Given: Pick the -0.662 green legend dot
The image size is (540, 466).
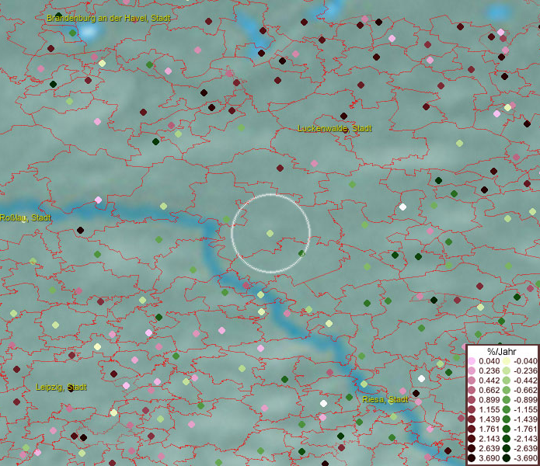Looking at the screenshot, I should coord(507,391).
